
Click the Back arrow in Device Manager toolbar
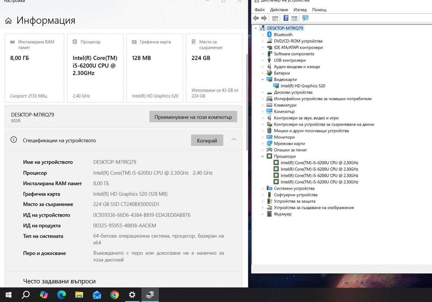coord(256,18)
